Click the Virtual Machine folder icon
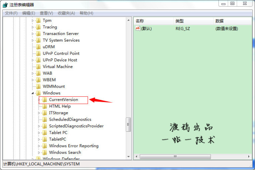The width and height of the screenshot is (255, 170). [x=38, y=67]
